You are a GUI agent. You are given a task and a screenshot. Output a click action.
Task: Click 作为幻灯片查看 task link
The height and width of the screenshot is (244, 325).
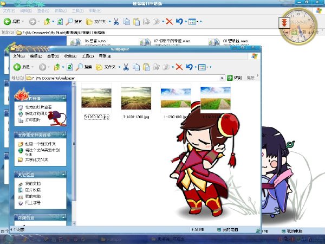coord(38,107)
